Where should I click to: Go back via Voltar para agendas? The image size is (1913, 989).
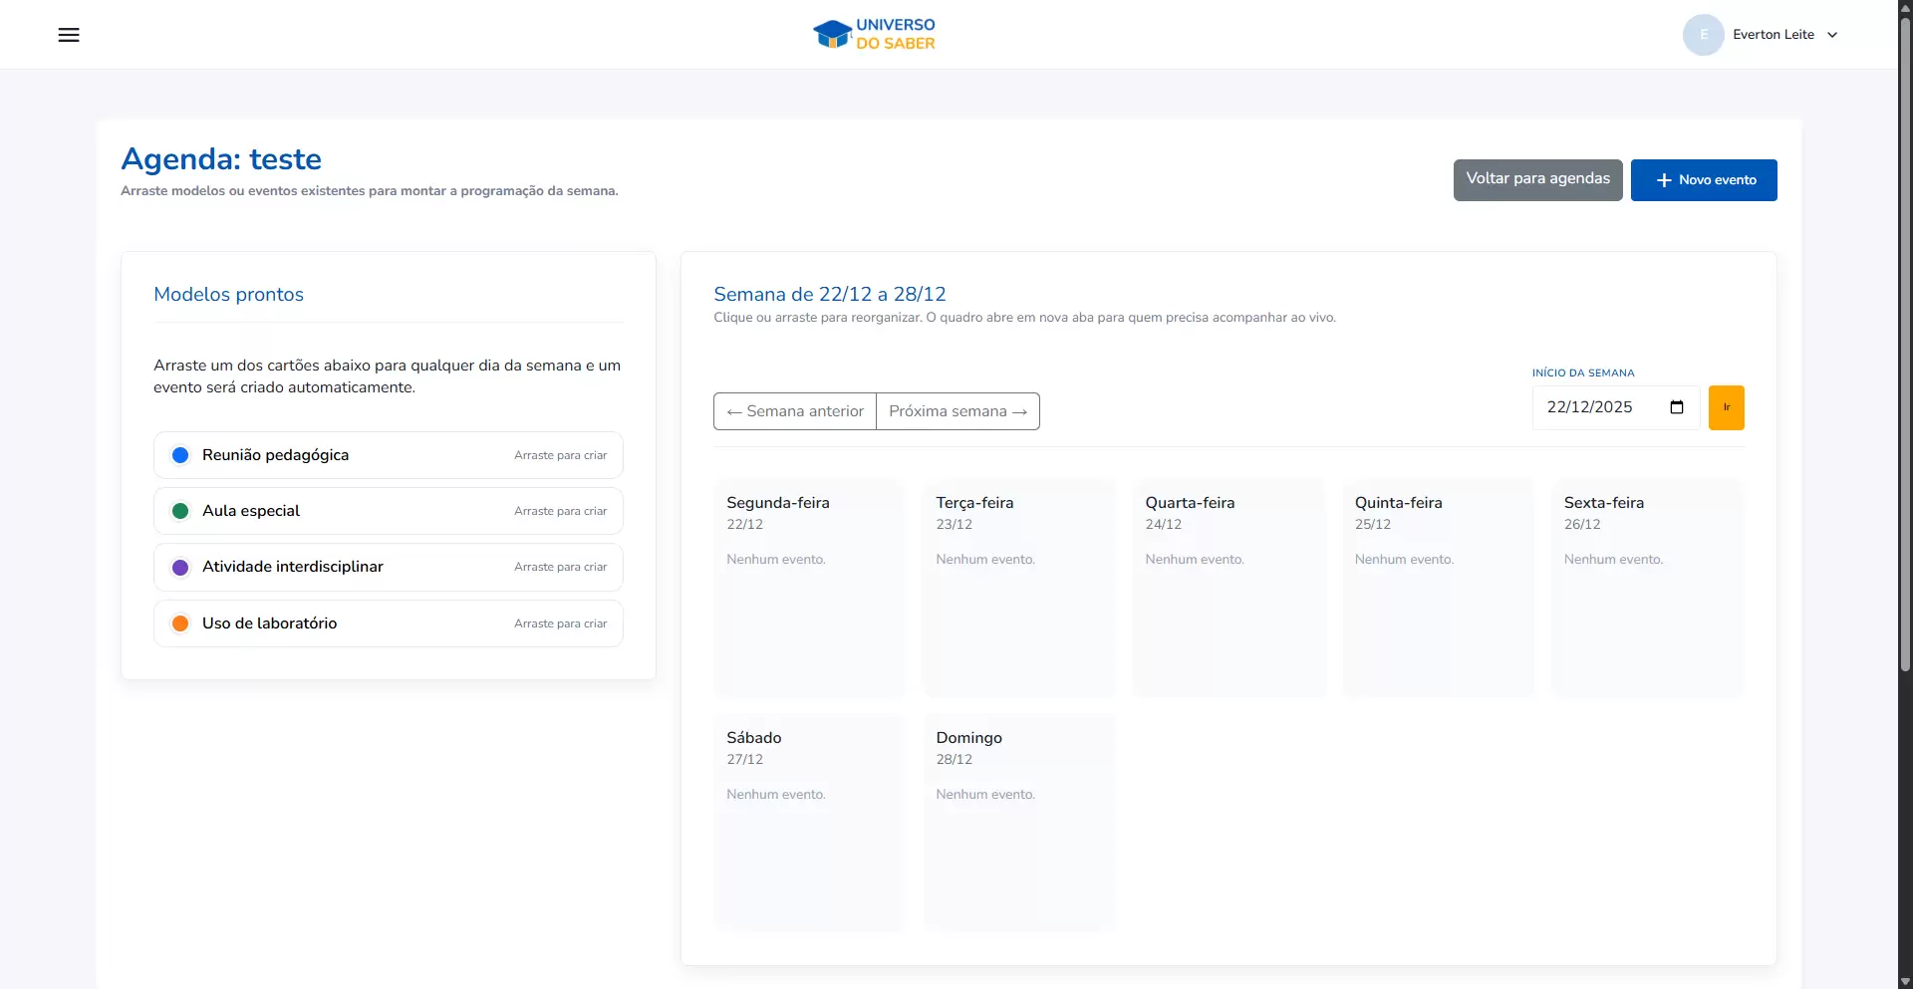tap(1537, 180)
